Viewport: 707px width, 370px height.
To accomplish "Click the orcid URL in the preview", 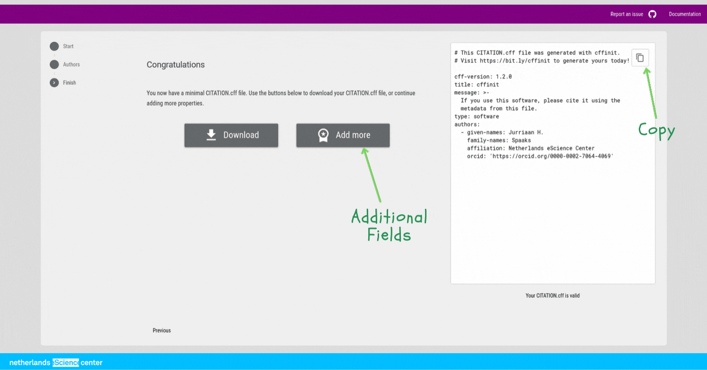I will click(x=553, y=156).
